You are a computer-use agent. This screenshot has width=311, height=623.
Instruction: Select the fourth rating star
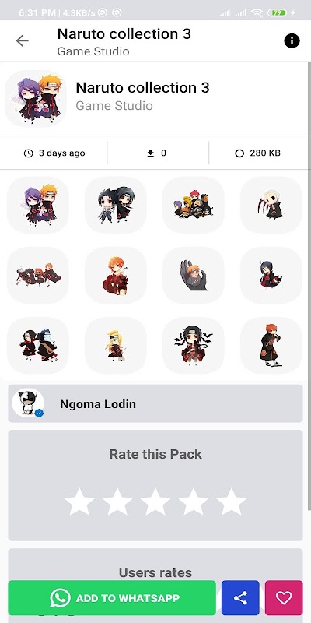click(194, 502)
